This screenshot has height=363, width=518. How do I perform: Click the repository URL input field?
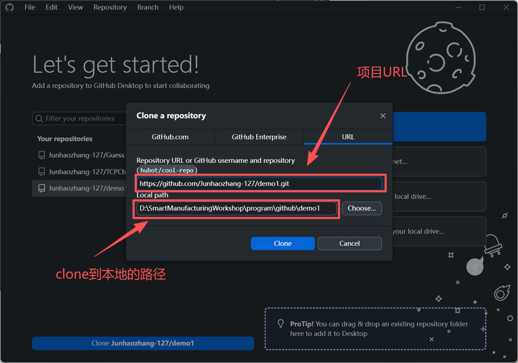(259, 183)
